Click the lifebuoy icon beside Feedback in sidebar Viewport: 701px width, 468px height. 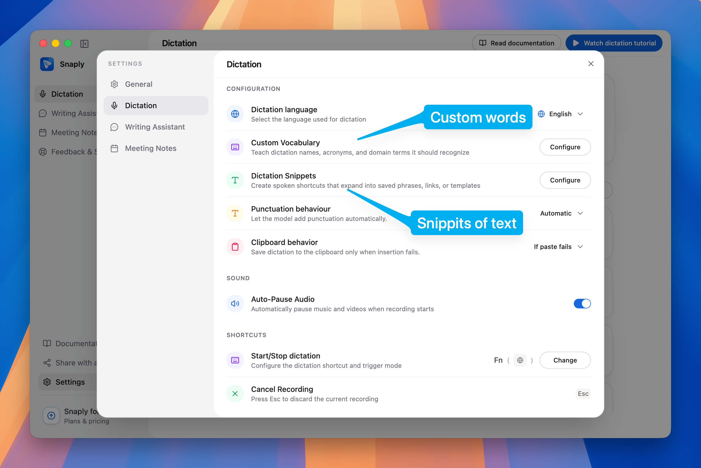coord(43,152)
